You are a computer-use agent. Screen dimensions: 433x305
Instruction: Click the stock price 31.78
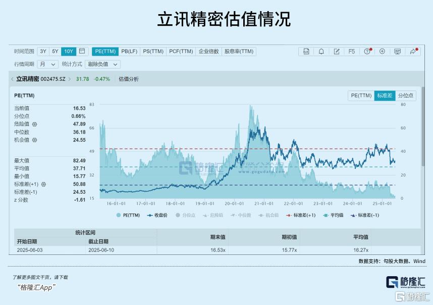pos(83,79)
